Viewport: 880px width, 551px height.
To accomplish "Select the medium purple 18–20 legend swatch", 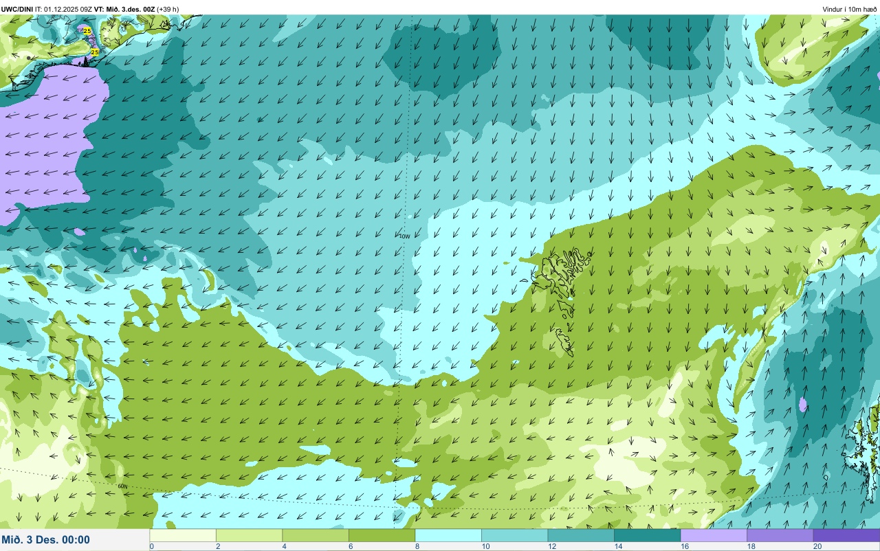I will tap(780, 535).
